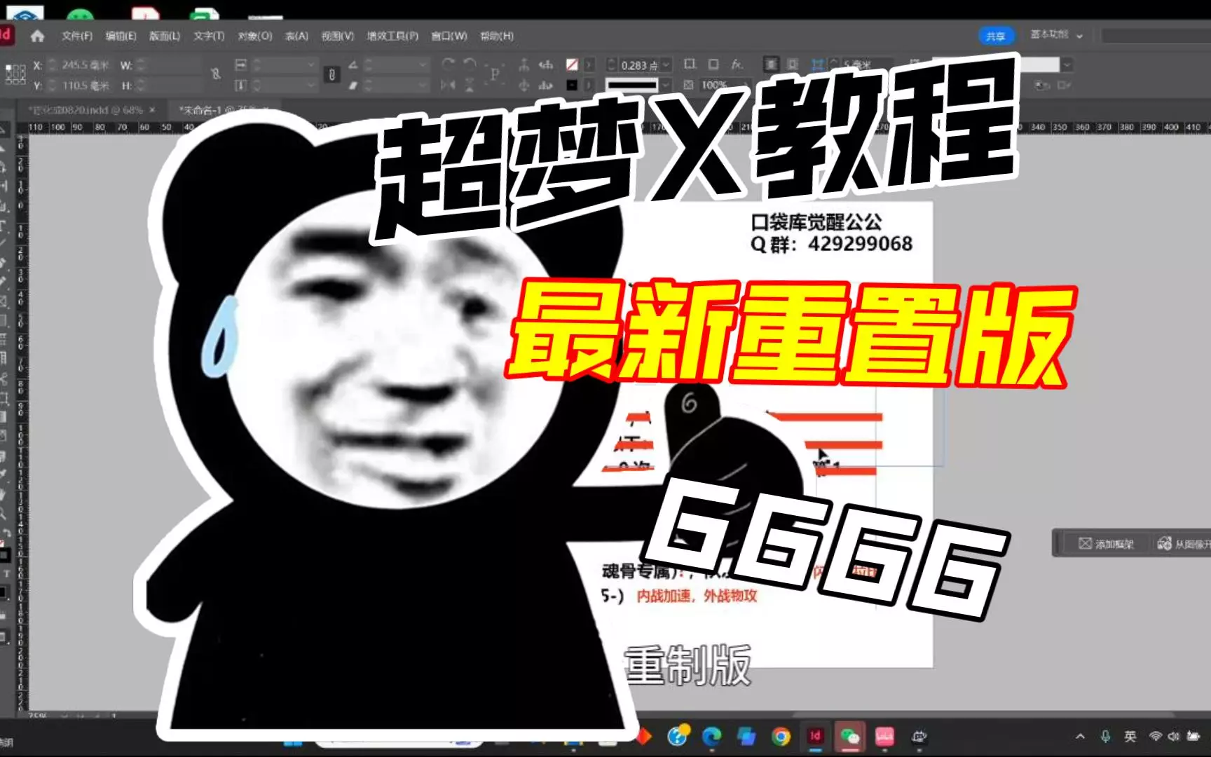Screen dimensions: 1211x757
Task: Show hidden system tray icons
Action: tap(1080, 736)
